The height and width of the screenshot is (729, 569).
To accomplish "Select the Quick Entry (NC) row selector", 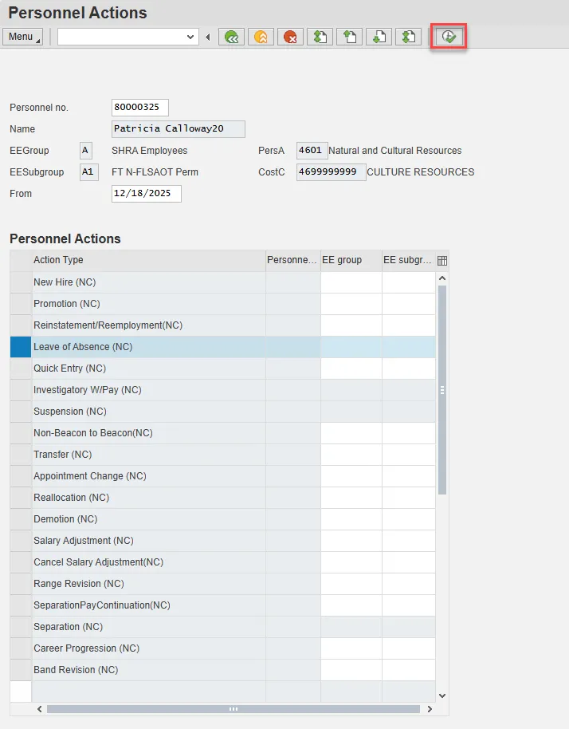I will [x=21, y=368].
